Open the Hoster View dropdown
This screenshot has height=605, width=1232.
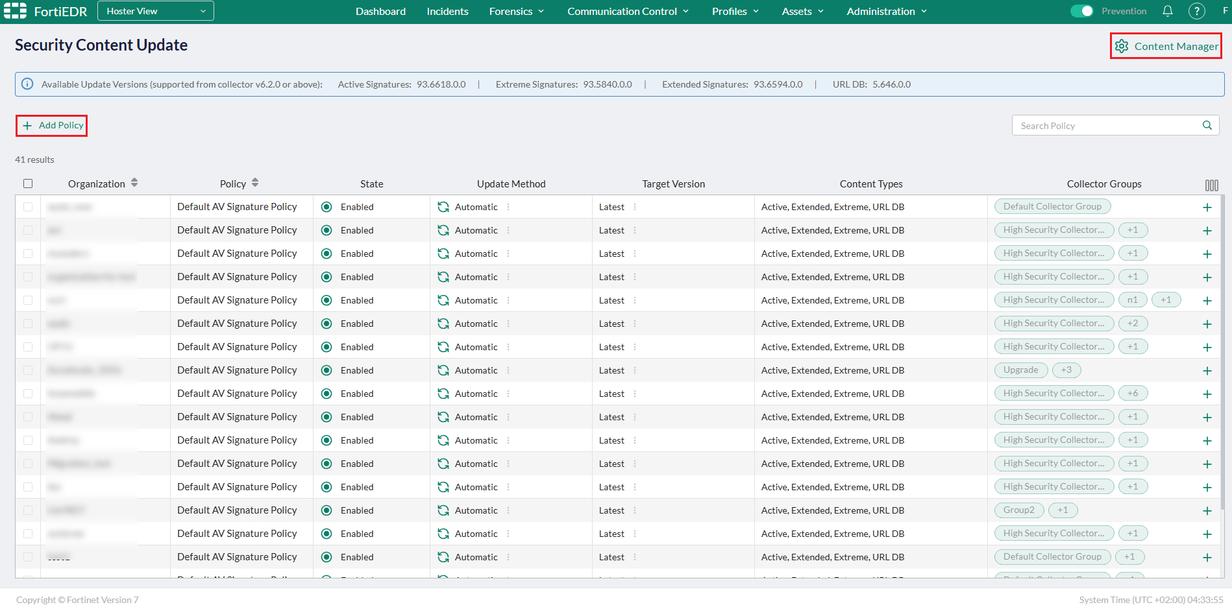156,11
